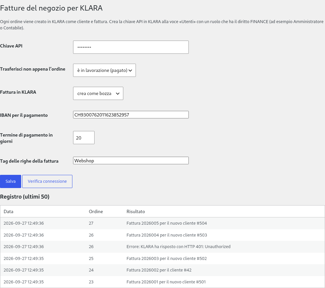Click the 'Registro (ultimi 50)' heading
325x288 pixels.
(x=25, y=197)
